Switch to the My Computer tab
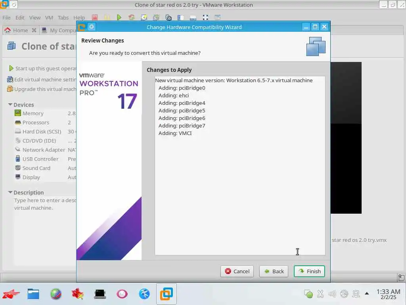This screenshot has width=406, height=305. [59, 30]
